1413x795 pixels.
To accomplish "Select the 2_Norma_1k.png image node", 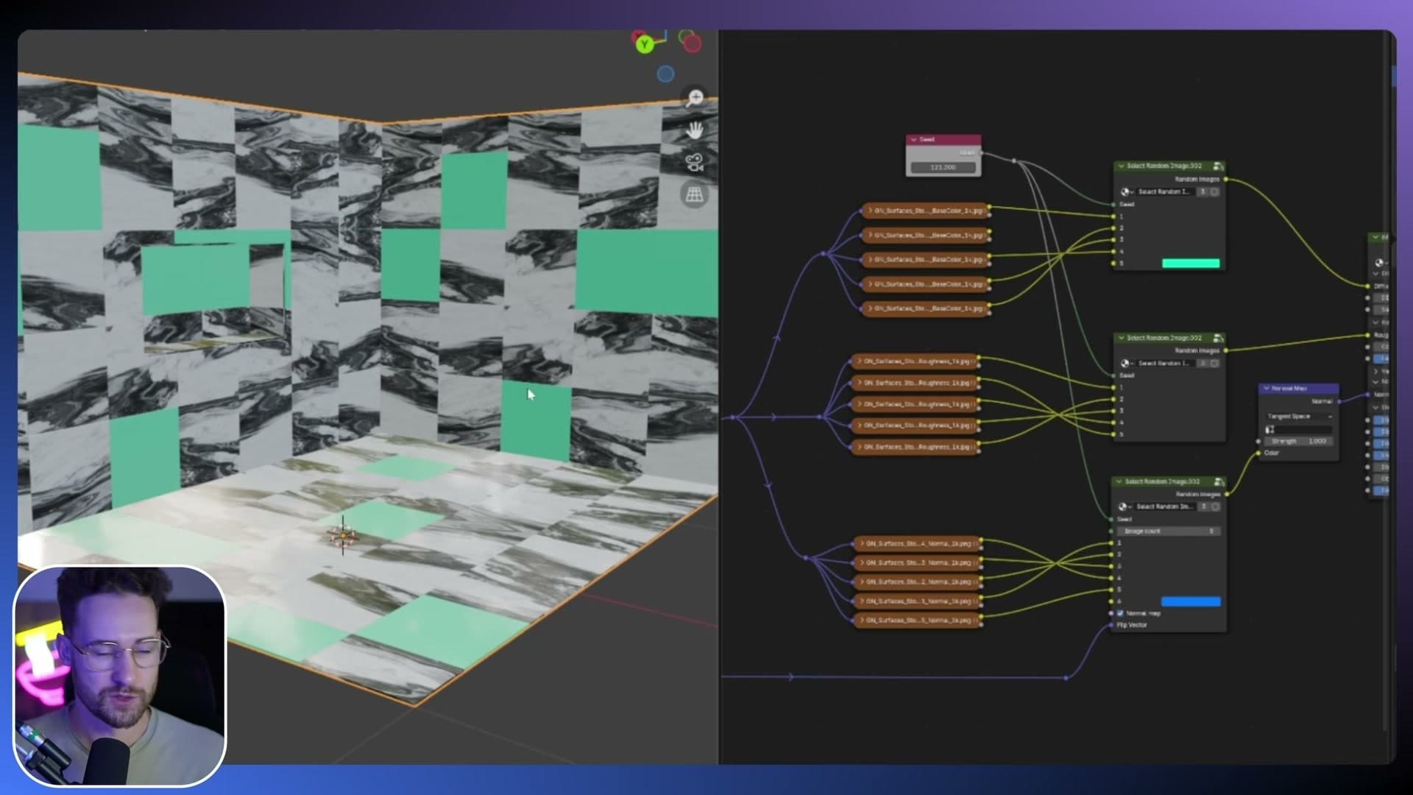I will click(x=917, y=582).
